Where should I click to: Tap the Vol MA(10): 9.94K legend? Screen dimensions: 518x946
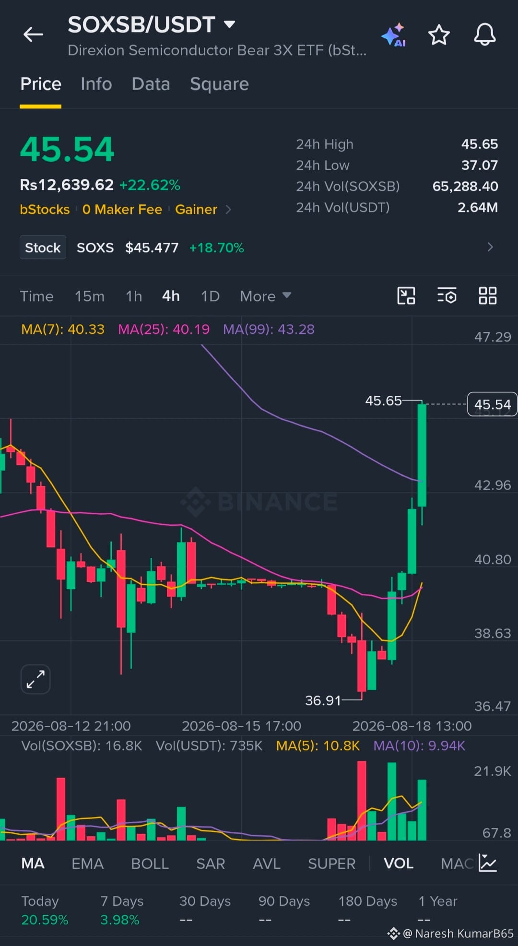pos(419,745)
